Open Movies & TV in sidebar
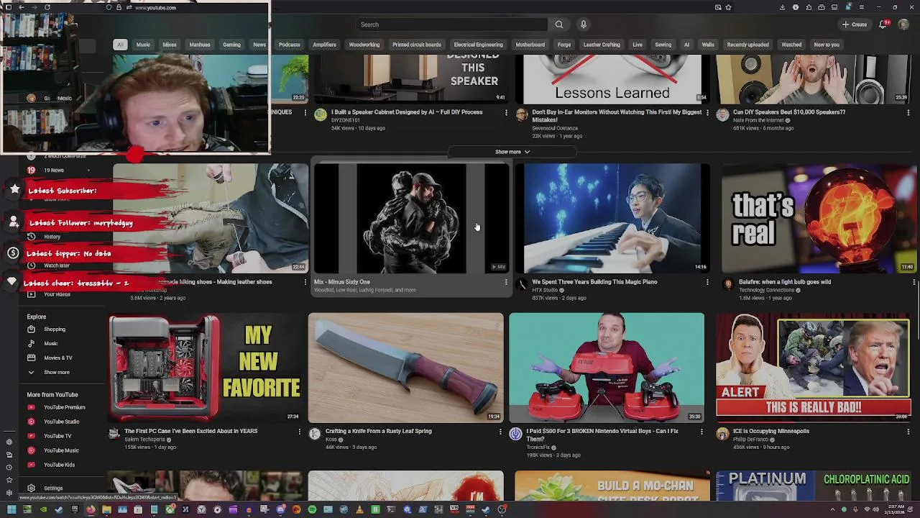The image size is (920, 518). click(x=57, y=358)
